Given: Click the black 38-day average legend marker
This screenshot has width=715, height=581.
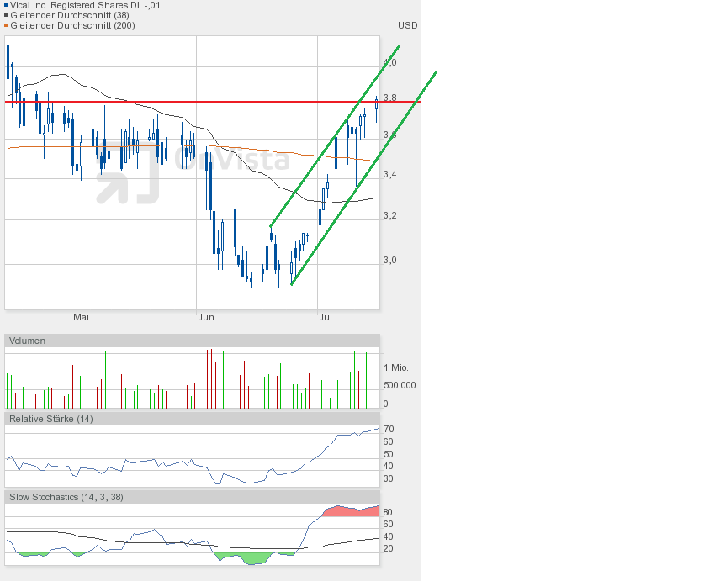Looking at the screenshot, I should (x=7, y=15).
